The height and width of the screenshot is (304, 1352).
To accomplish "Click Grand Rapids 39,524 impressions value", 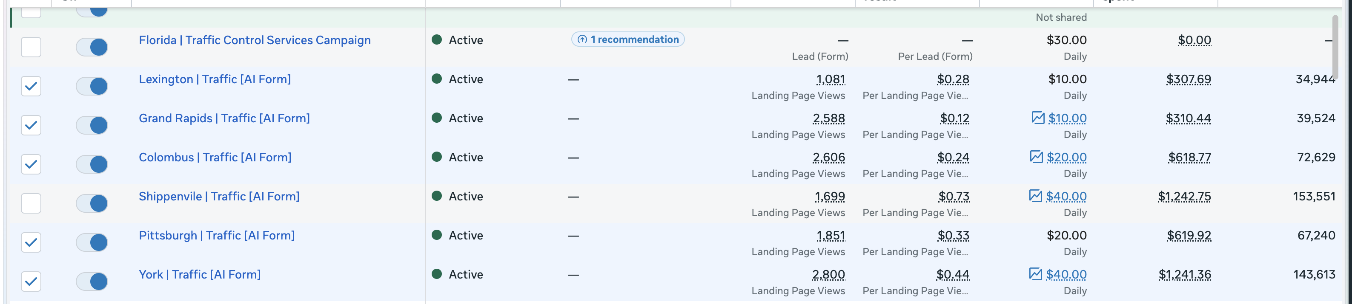I will click(1316, 118).
